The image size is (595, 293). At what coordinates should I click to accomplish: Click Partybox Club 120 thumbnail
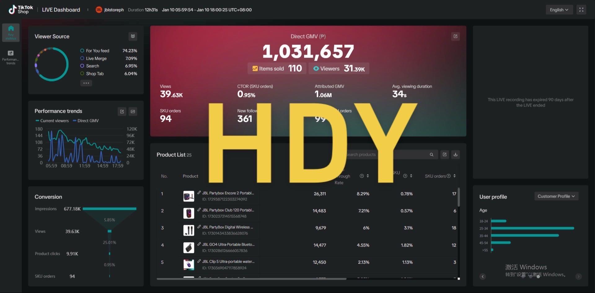189,213
